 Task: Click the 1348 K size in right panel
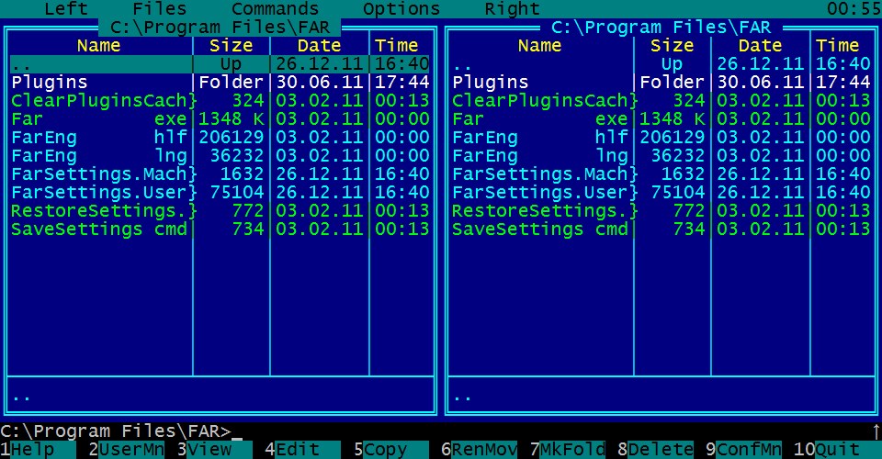tap(673, 119)
